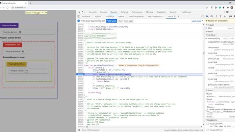Step over from page paused overlay
Image resolution: width=235 pixels, height=132 pixels.
46,13
